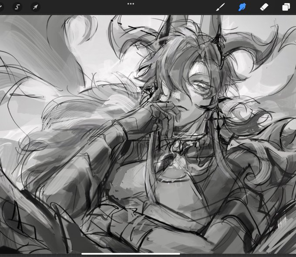Tap the blue Smudge finger tool
Screen dimensions: 296x257
[x=242, y=7]
